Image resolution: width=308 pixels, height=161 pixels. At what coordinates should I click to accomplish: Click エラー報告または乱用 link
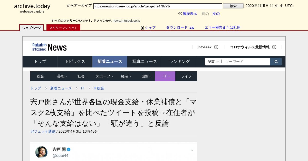point(223,28)
